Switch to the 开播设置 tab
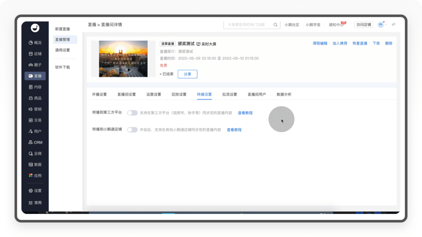Image resolution: width=422 pixels, height=237 pixels. point(99,94)
